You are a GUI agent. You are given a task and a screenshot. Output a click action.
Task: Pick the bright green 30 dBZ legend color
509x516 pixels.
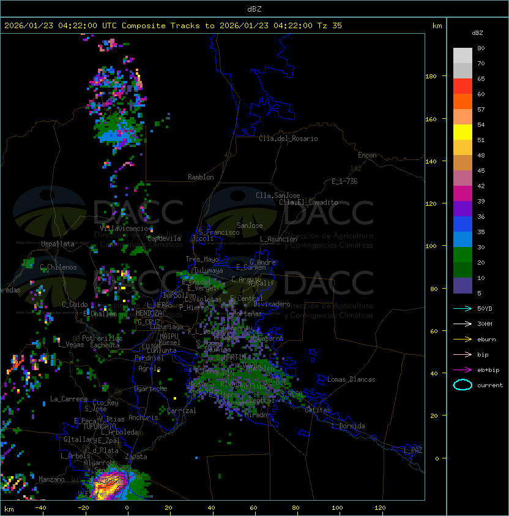463,255
